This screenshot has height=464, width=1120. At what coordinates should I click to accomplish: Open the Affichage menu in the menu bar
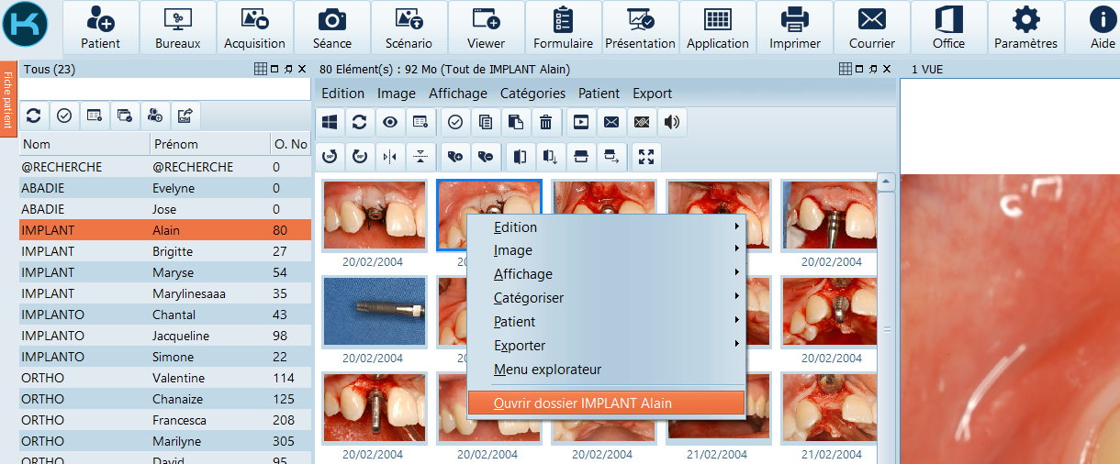click(457, 94)
